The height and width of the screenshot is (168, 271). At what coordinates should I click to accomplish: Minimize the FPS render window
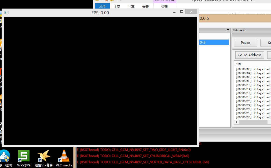pyautogui.click(x=174, y=12)
